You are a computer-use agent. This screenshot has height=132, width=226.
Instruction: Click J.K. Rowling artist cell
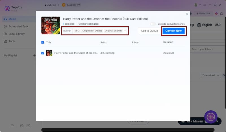(107, 53)
